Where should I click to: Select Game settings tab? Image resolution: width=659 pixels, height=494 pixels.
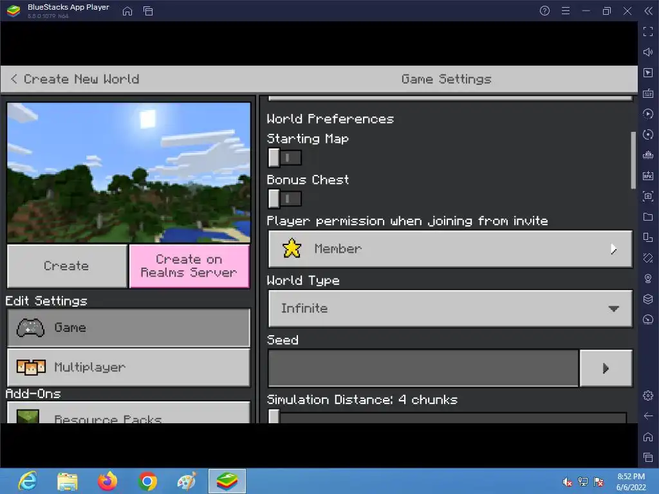129,327
